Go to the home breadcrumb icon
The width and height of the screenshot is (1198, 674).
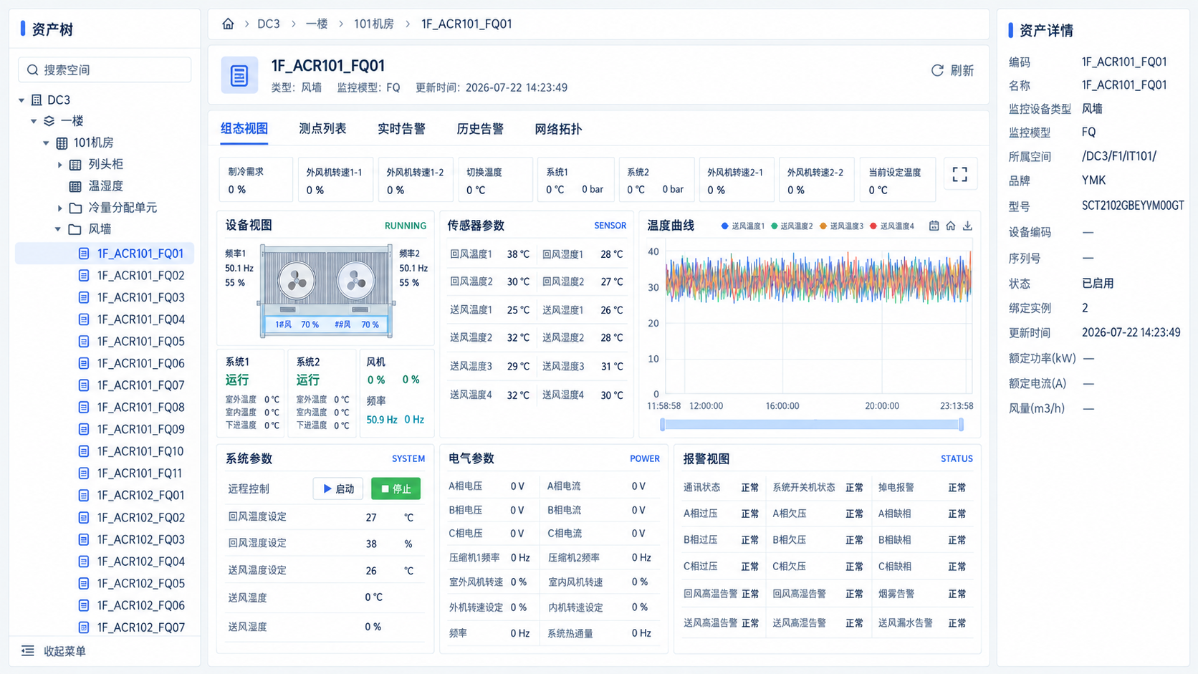[x=228, y=24]
